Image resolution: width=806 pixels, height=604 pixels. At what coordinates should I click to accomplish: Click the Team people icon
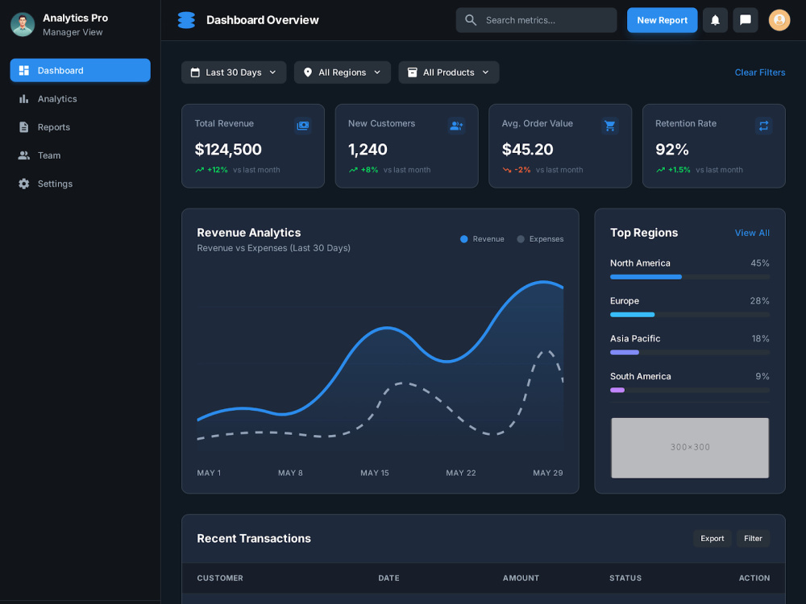pyautogui.click(x=23, y=155)
